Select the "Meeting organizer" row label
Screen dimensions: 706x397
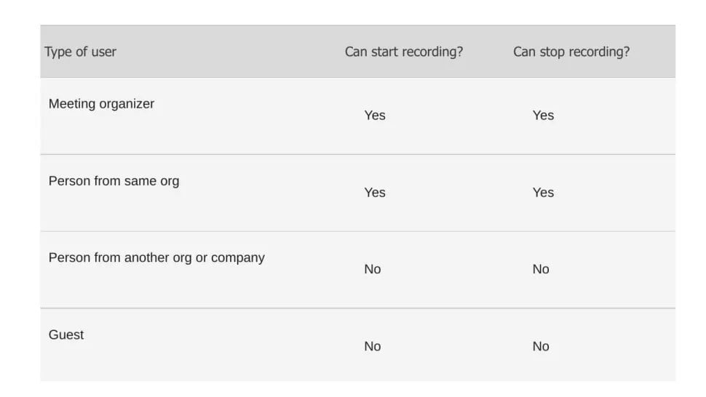click(101, 104)
